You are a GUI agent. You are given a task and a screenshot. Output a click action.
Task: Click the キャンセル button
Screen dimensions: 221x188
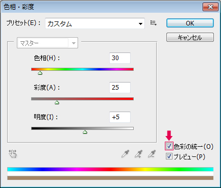click(x=190, y=37)
